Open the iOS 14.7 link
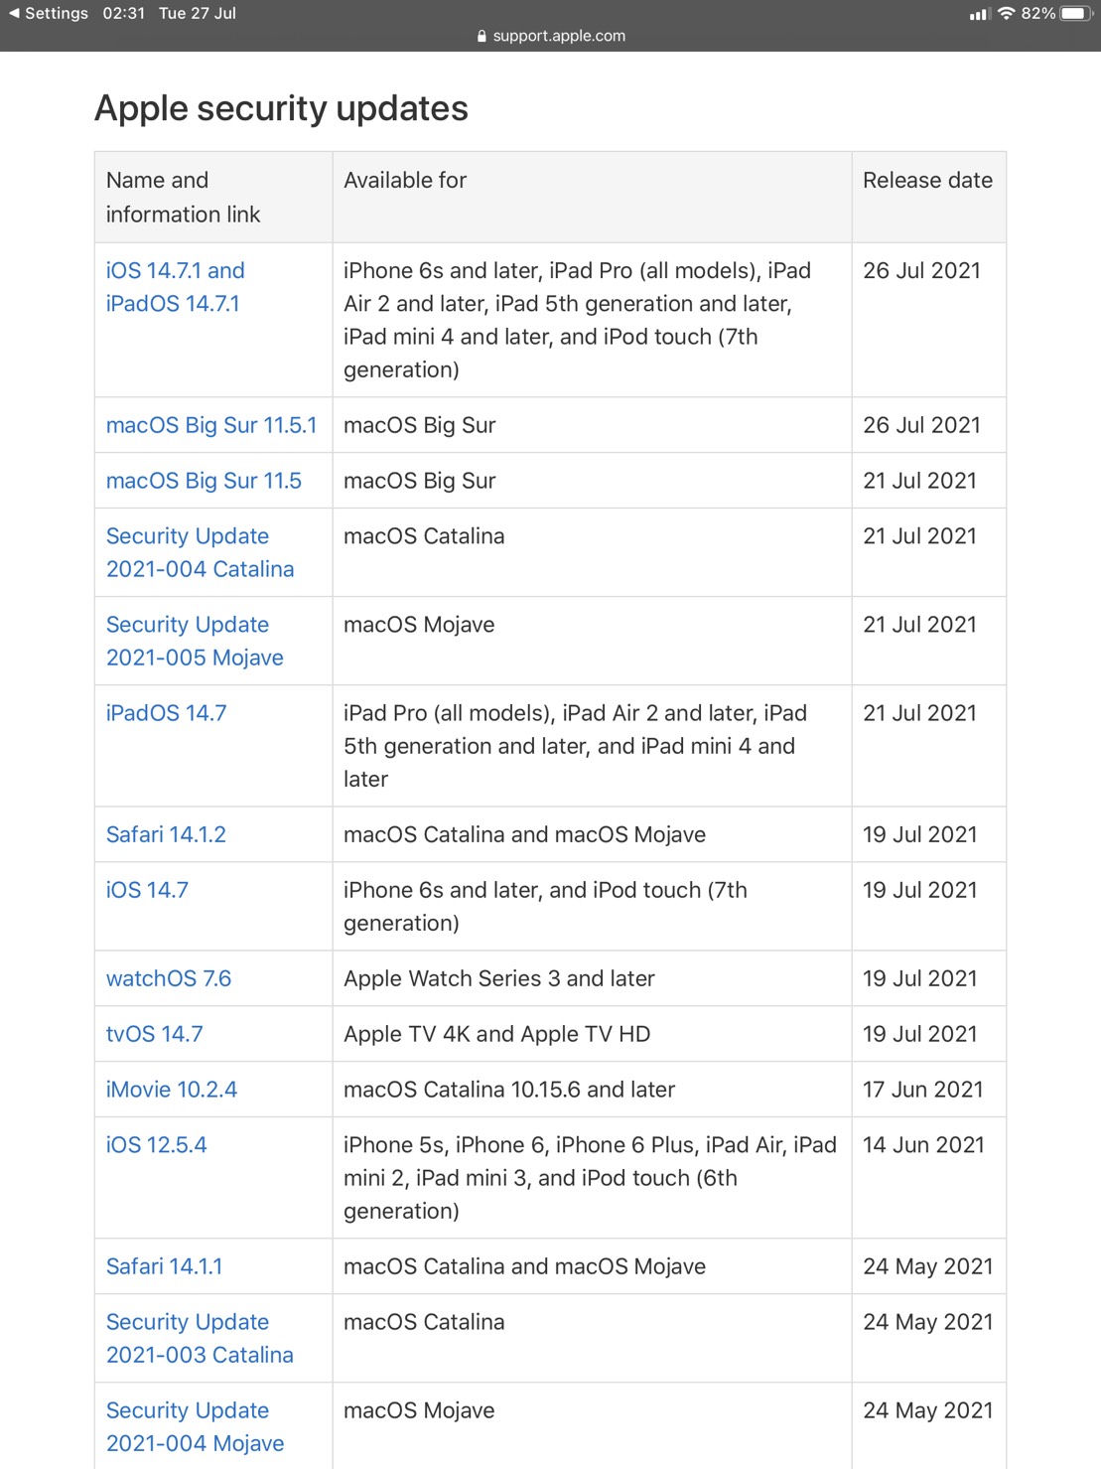 pyautogui.click(x=147, y=890)
